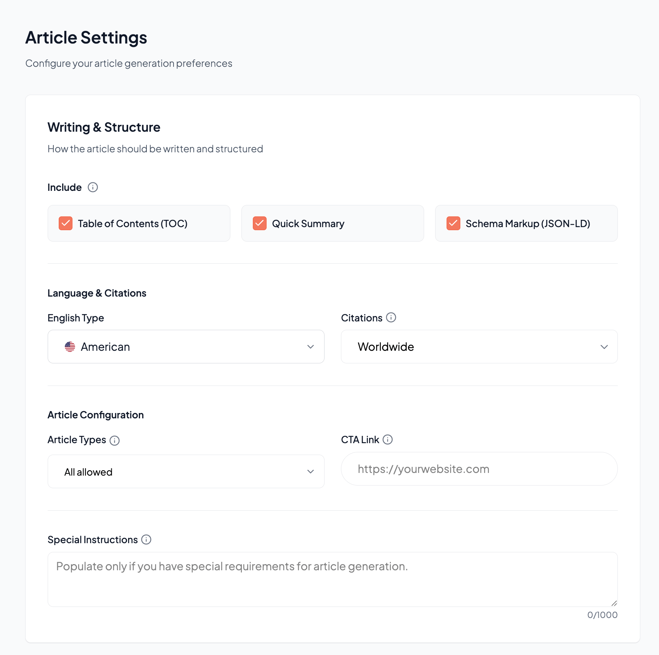
Task: Click the chevron arrow in Citations dropdown
Action: pos(604,347)
